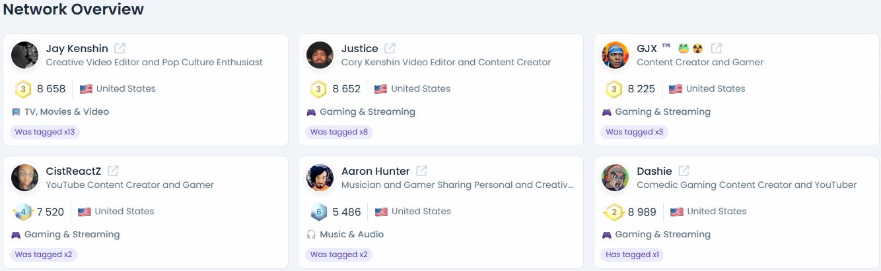The image size is (881, 271).
Task: Click the US flag on Aaron Hunter's card
Action: point(381,212)
